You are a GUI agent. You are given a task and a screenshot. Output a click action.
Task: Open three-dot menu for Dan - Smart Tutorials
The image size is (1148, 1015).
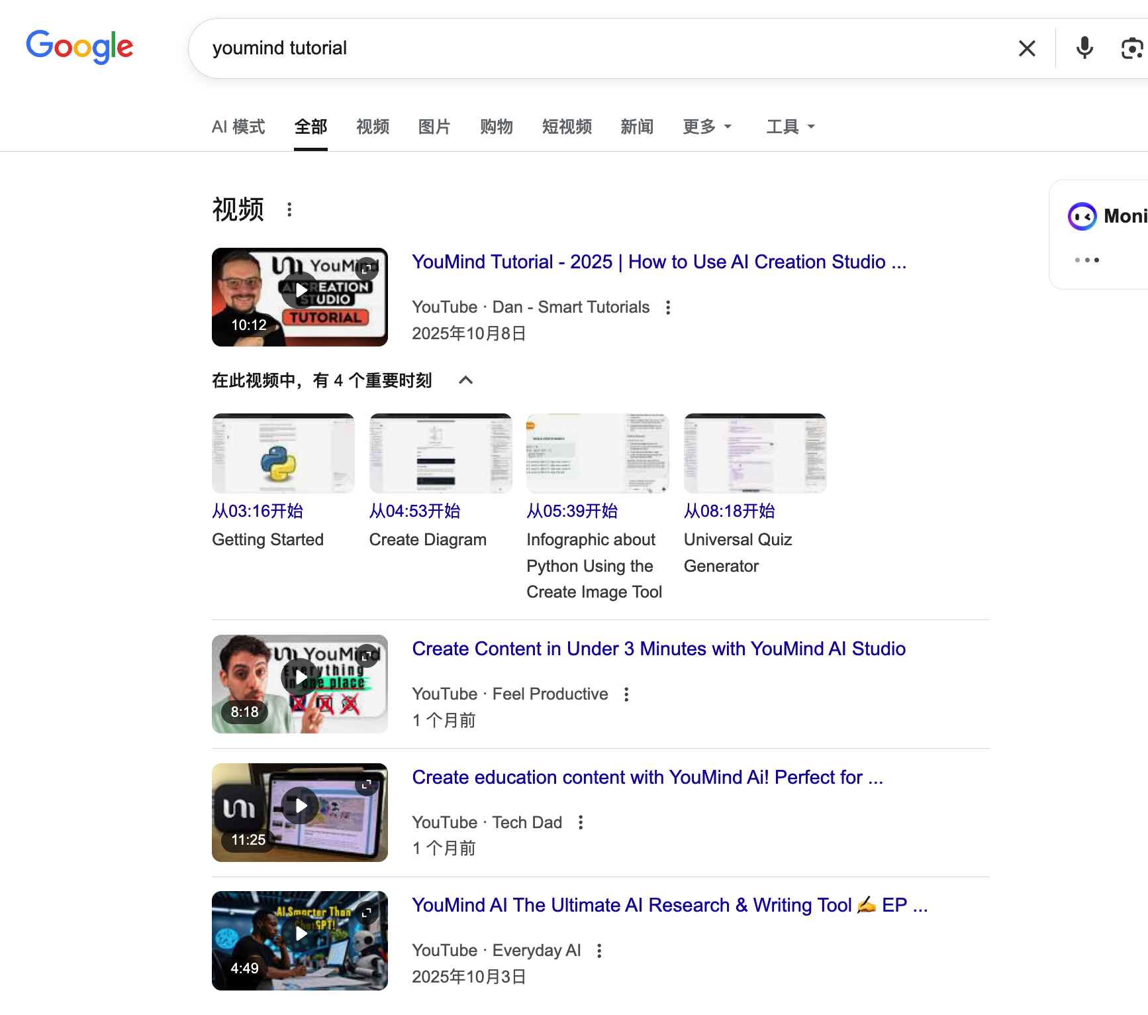pyautogui.click(x=668, y=307)
